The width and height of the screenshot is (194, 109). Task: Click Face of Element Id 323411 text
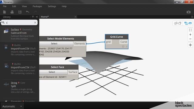click(53, 77)
